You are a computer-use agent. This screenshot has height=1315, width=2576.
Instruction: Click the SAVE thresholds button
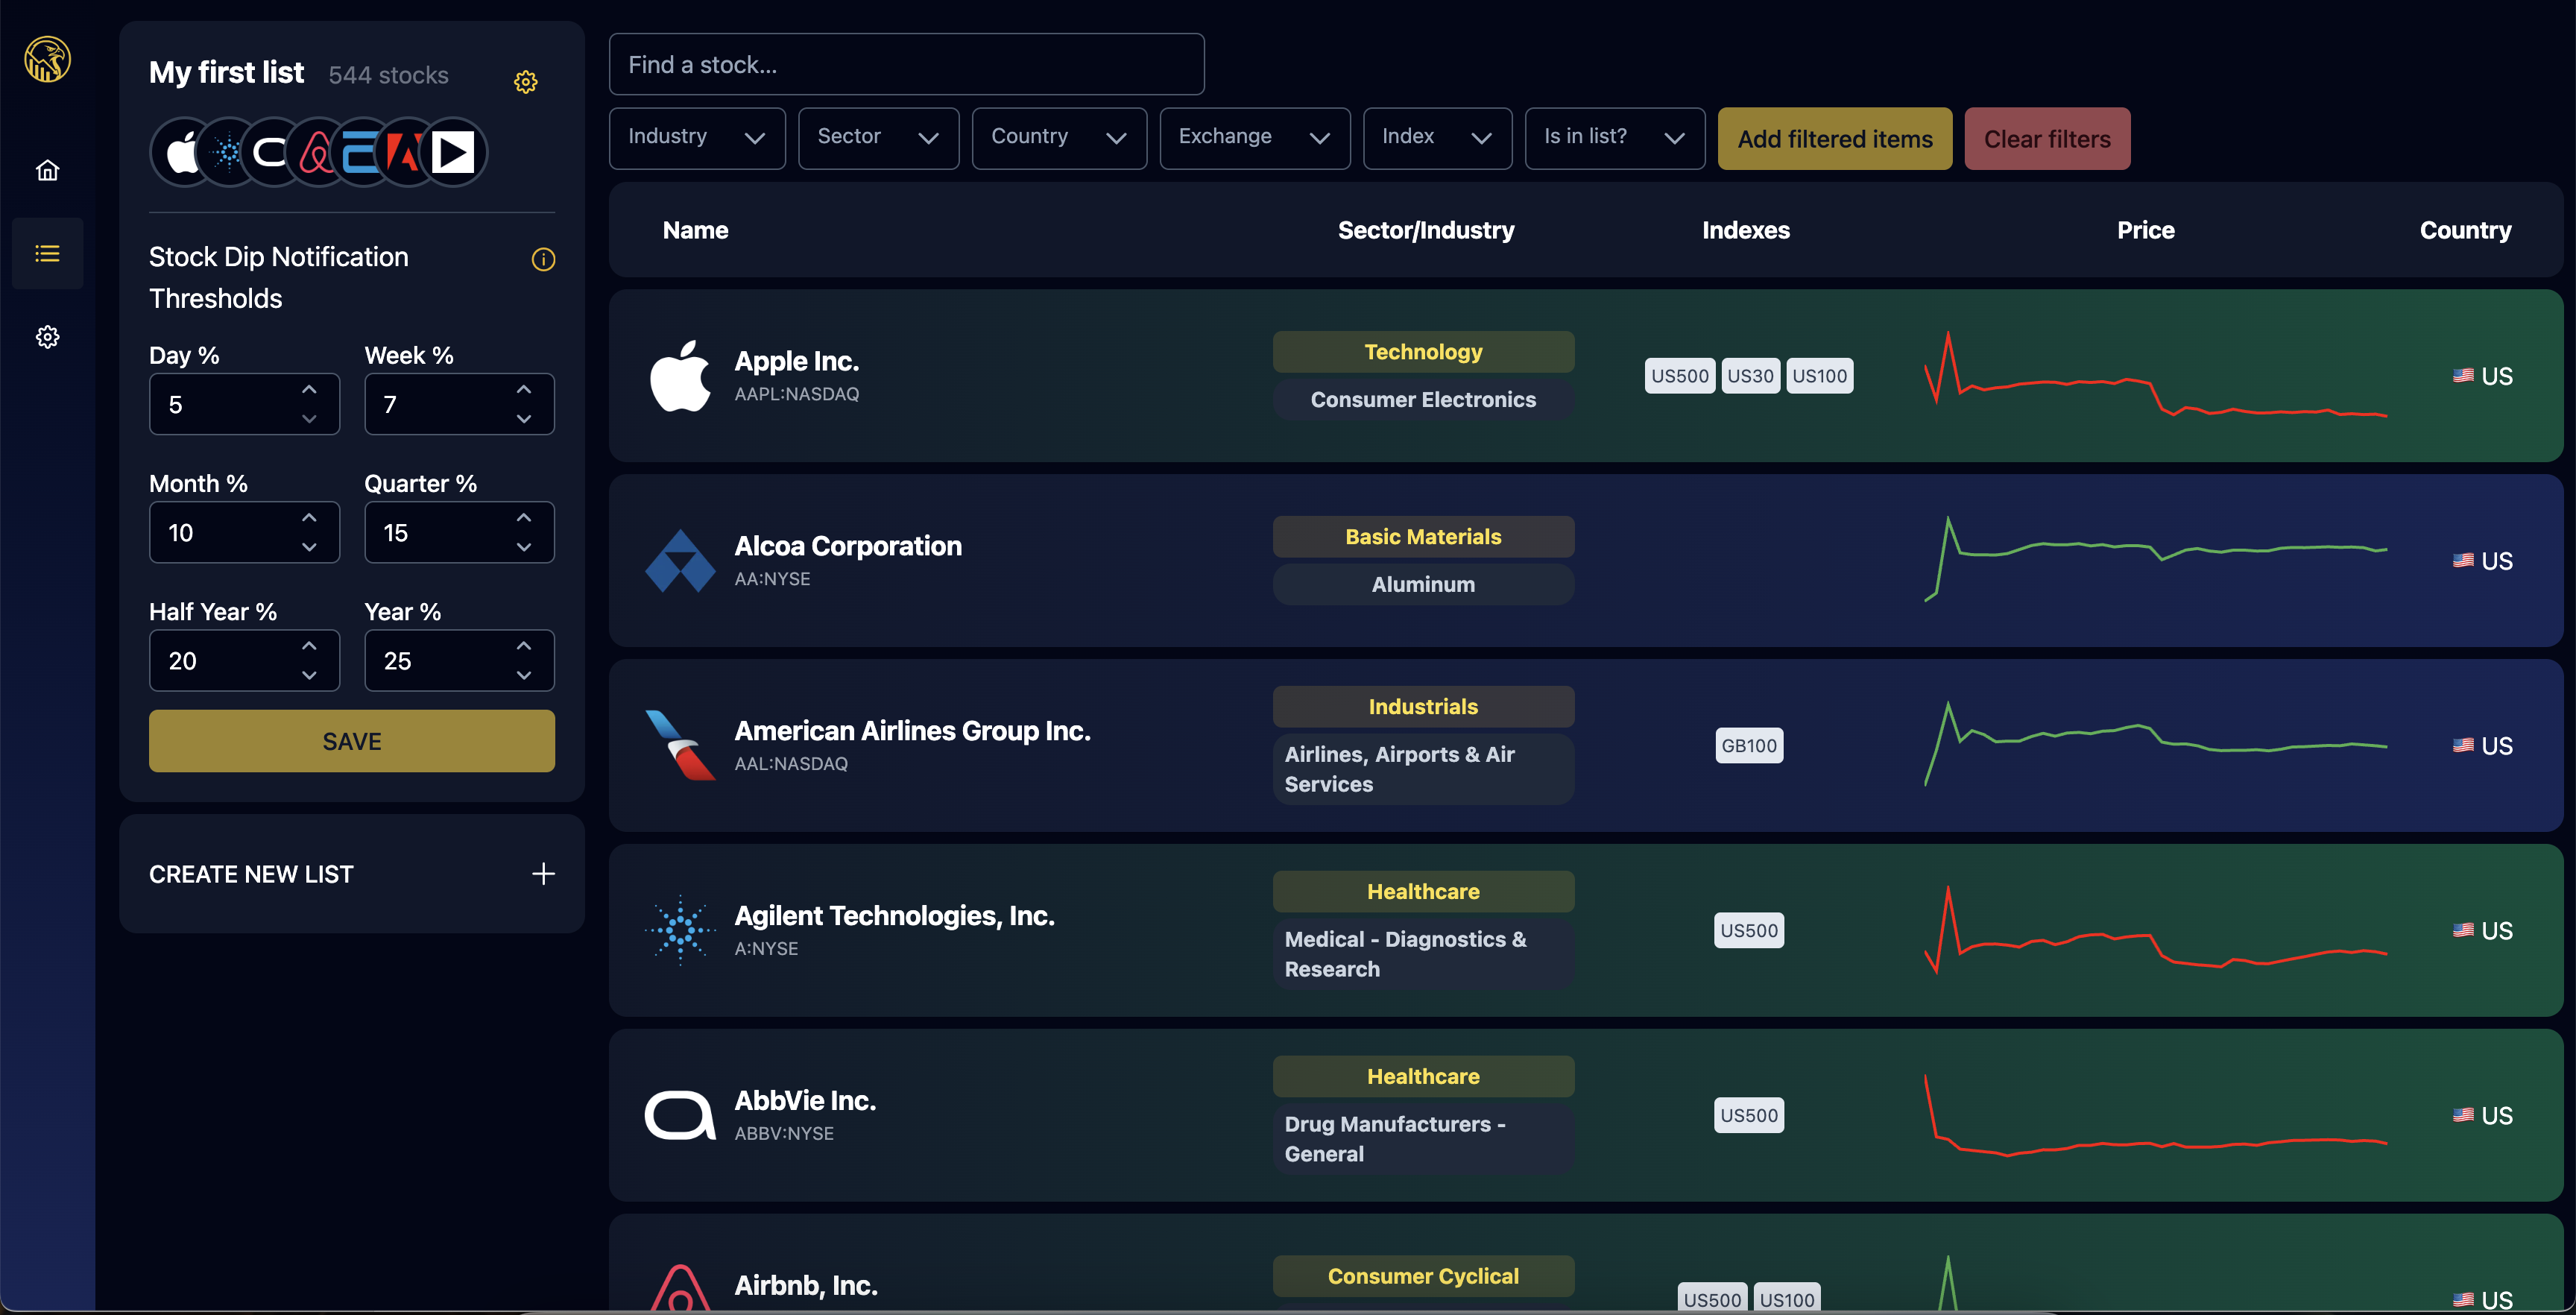pyautogui.click(x=352, y=741)
